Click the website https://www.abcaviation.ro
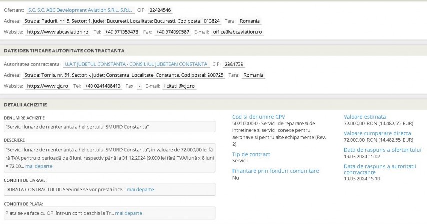427x224 pixels. point(58,32)
